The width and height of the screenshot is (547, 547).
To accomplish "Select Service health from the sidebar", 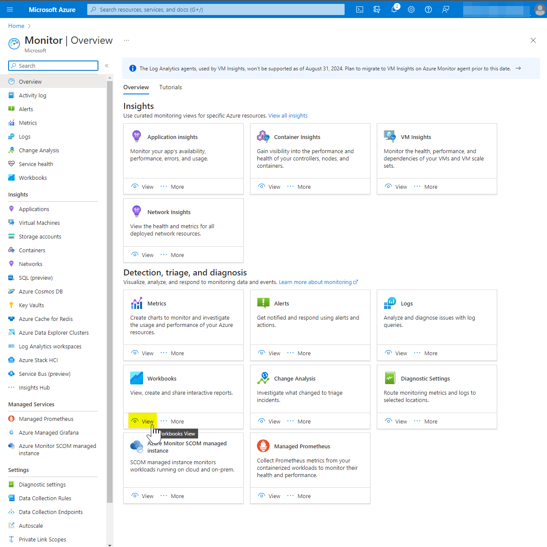I will (x=36, y=164).
